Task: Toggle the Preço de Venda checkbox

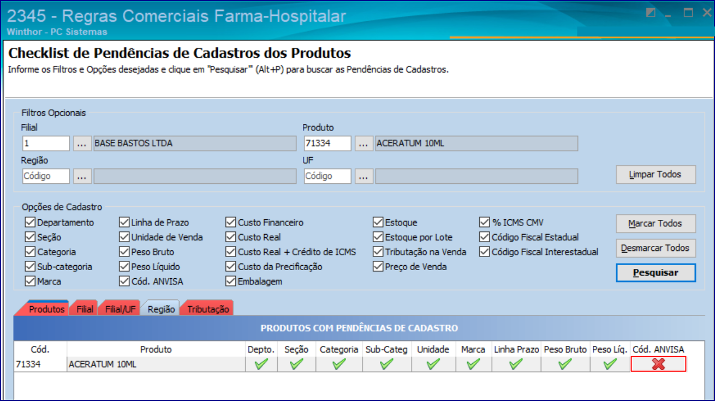Action: coord(378,267)
